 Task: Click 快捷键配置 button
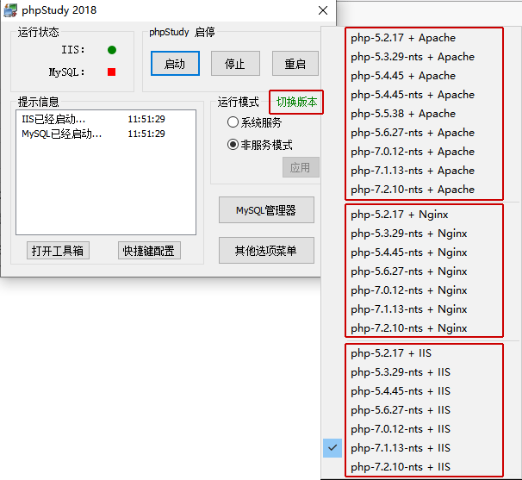coord(149,251)
